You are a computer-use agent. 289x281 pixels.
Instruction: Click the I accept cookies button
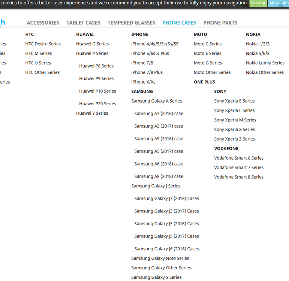pos(258,3)
